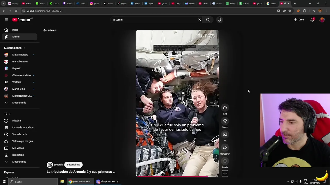Open Inicio in the sidebar
Screen dimensions: 330x185
(20, 30)
